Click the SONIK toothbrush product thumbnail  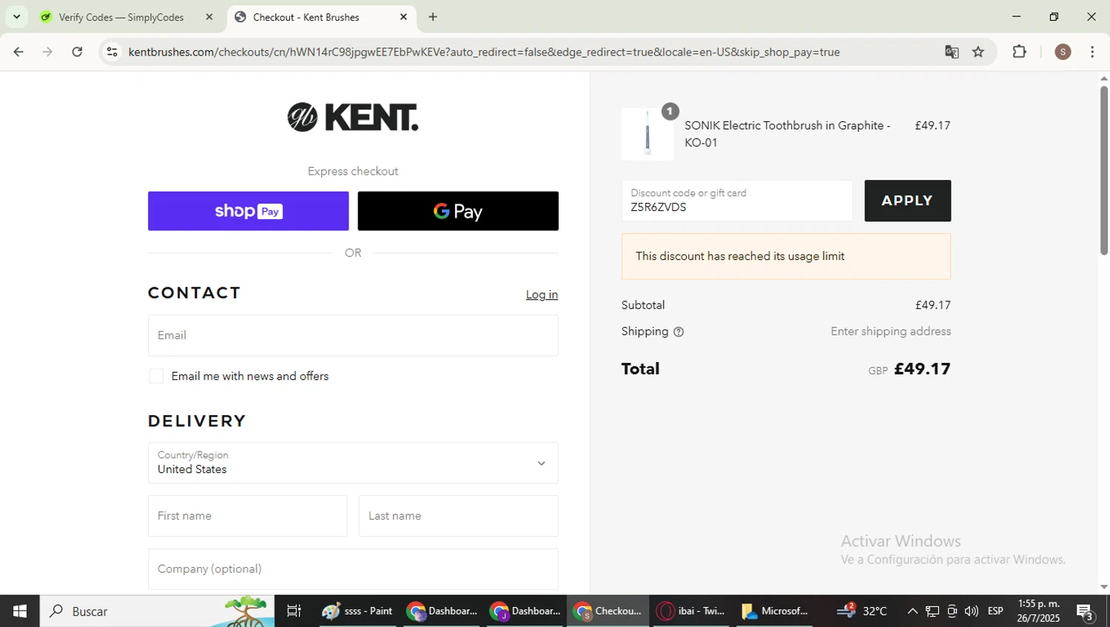click(x=647, y=134)
